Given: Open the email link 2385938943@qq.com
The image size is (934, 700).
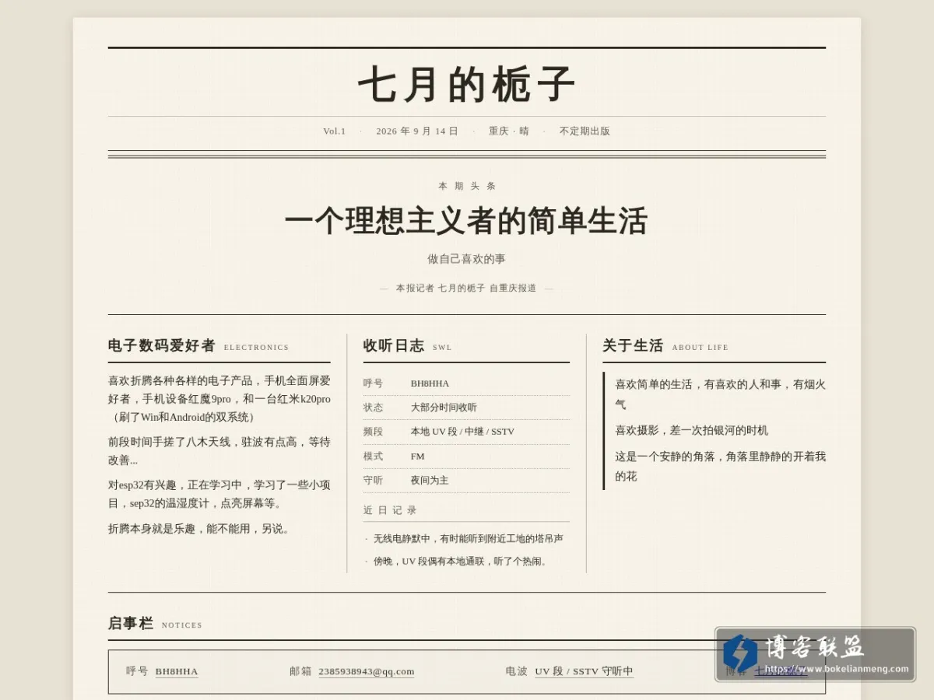Looking at the screenshot, I should 366,671.
